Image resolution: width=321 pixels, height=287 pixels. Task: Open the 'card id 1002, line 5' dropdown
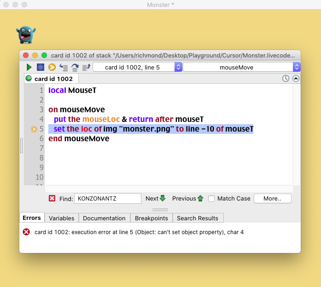click(137, 67)
